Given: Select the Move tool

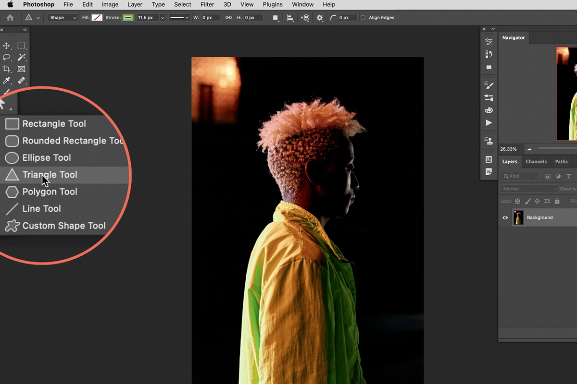Looking at the screenshot, I should click(7, 46).
